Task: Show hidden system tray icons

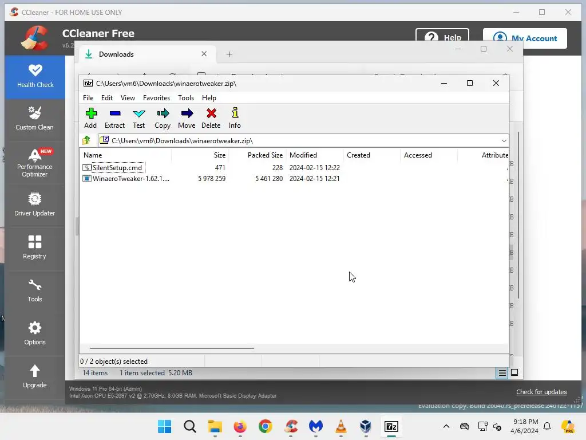Action: click(446, 426)
